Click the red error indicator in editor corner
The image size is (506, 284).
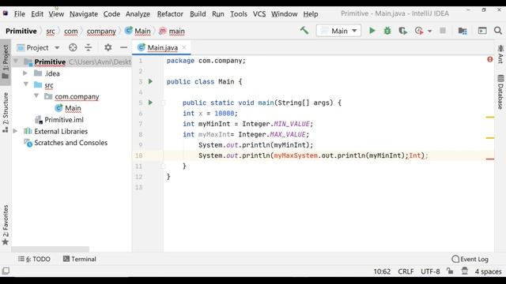[x=490, y=60]
